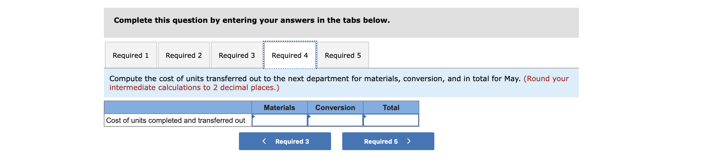Switch to the Required 5 tab
This screenshot has width=709, height=164.
[x=343, y=55]
